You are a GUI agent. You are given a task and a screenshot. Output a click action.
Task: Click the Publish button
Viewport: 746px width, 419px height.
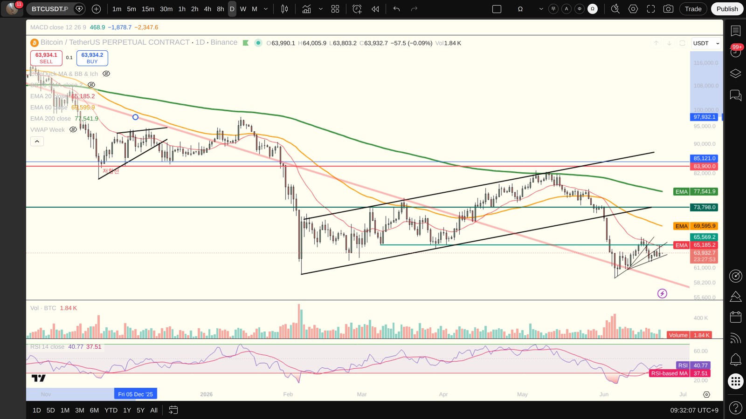click(x=727, y=9)
